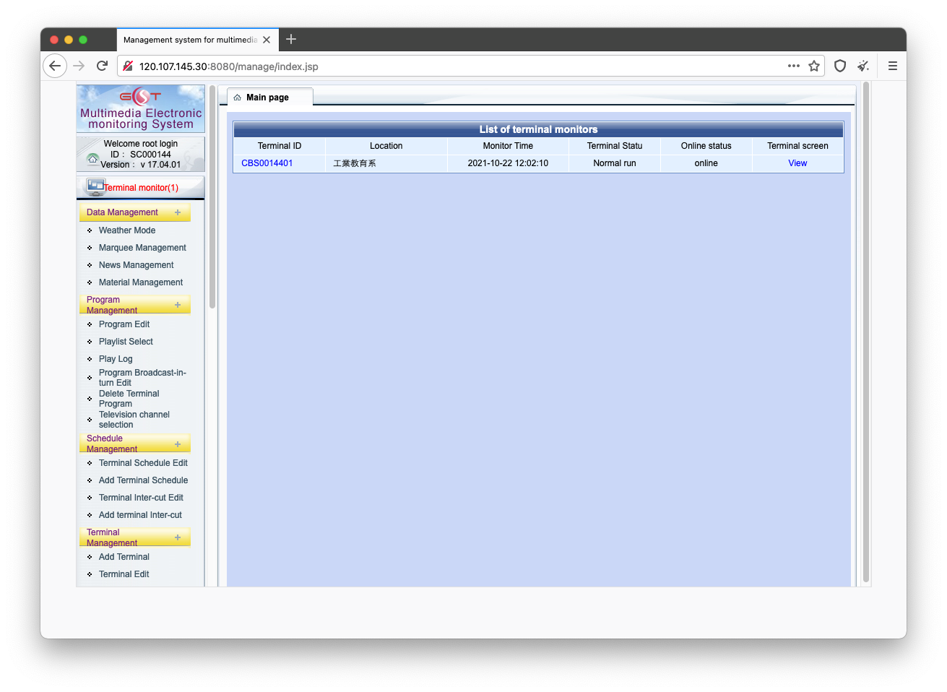This screenshot has height=692, width=947.
Task: Expand the Schedule Management plus icon
Action: pyautogui.click(x=178, y=444)
